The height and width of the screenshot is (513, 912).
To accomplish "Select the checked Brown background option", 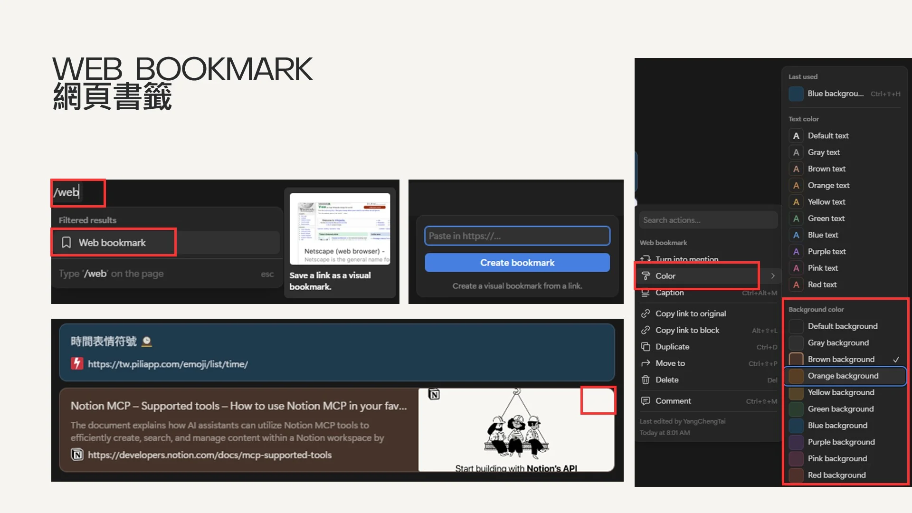I will coord(841,360).
